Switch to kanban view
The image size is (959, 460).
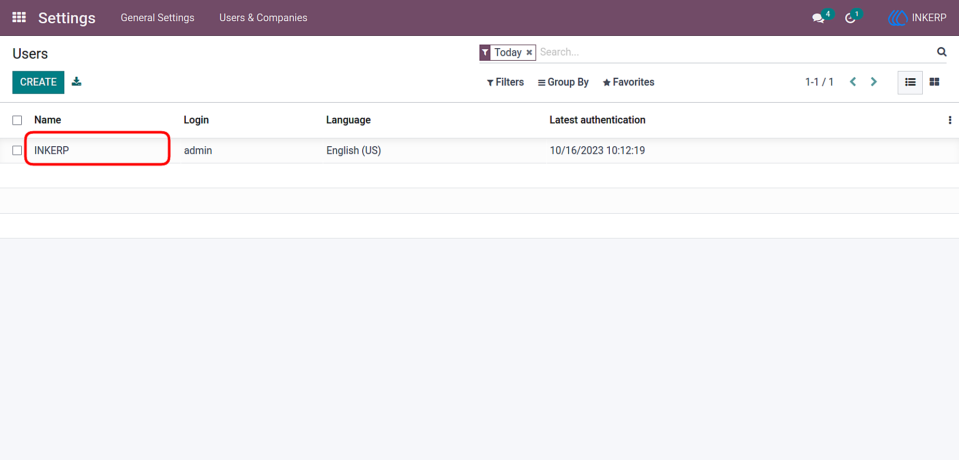[x=935, y=82]
